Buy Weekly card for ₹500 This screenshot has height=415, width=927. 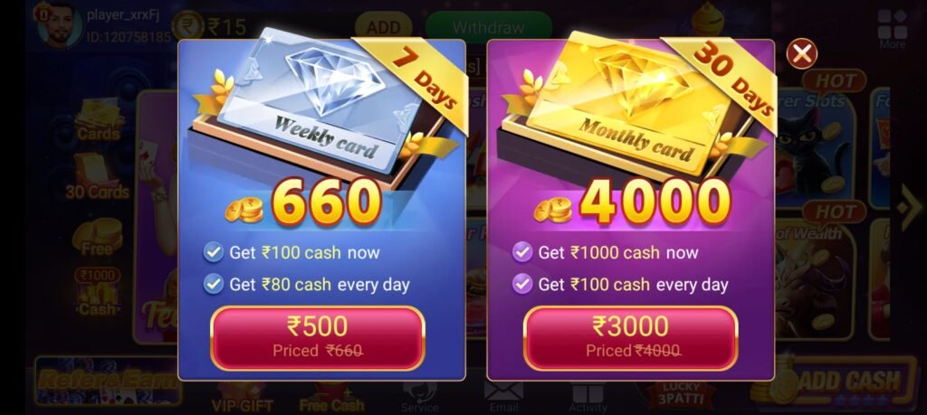coord(318,337)
